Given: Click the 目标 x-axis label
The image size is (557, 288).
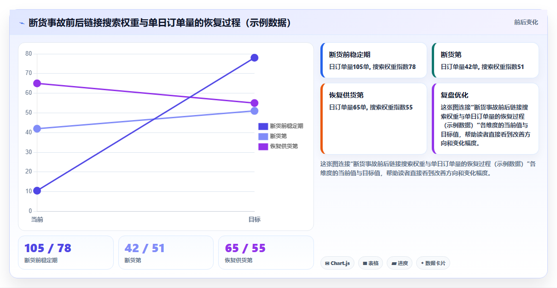Looking at the screenshot, I should 254,219.
